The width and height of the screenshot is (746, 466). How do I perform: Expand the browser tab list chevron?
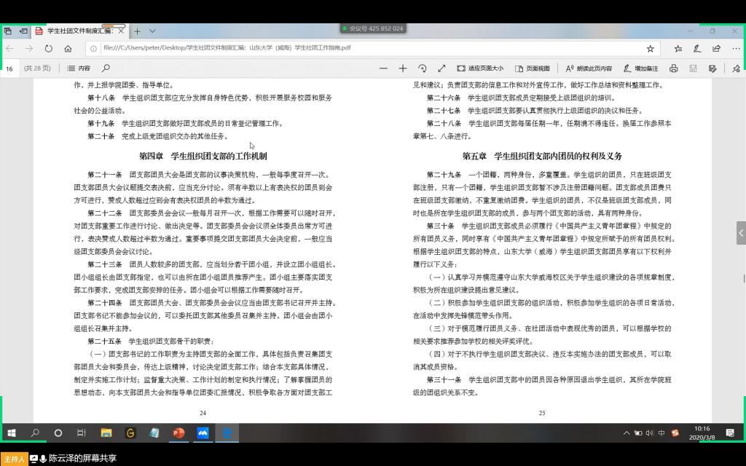point(152,31)
